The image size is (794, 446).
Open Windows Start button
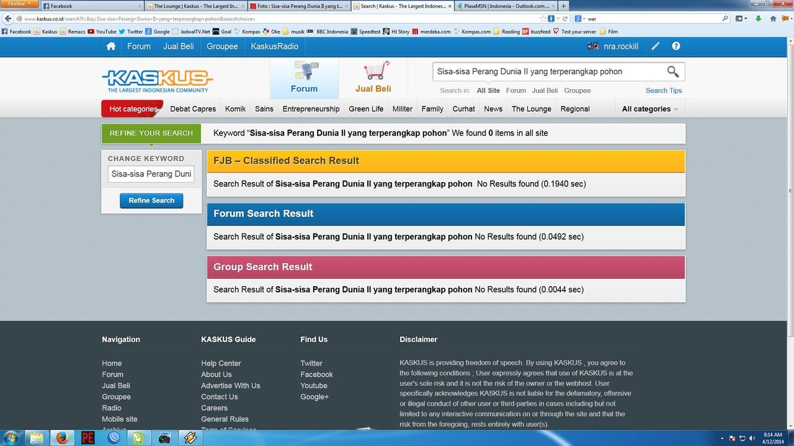tap(11, 437)
